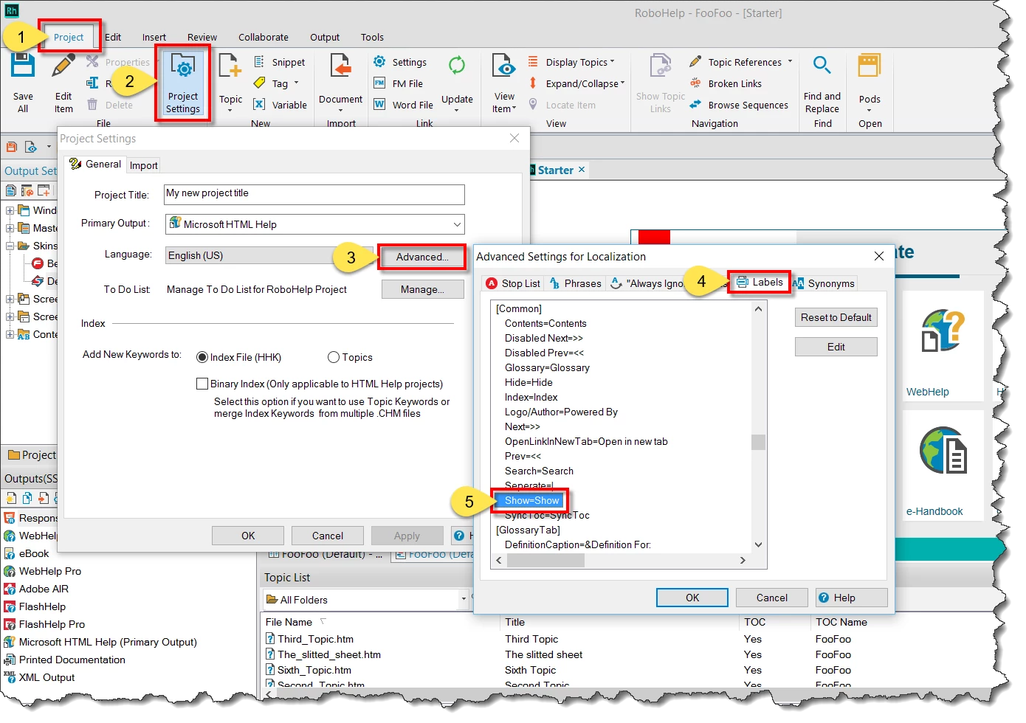Switch to Synonyms tab
This screenshot has width=1026, height=723.
(x=824, y=283)
